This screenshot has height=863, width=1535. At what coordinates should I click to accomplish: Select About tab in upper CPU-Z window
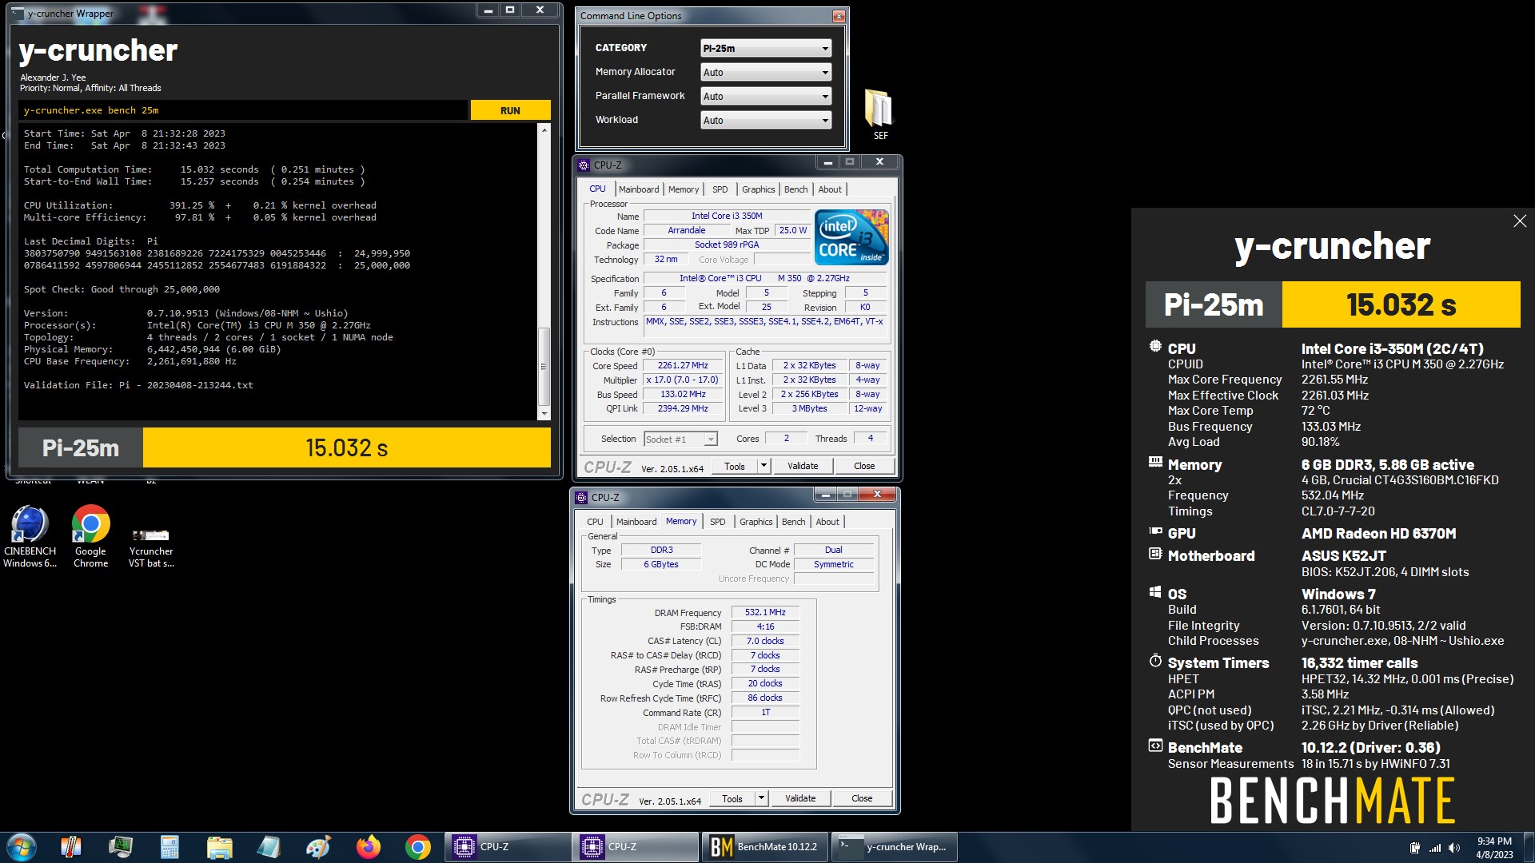(830, 189)
